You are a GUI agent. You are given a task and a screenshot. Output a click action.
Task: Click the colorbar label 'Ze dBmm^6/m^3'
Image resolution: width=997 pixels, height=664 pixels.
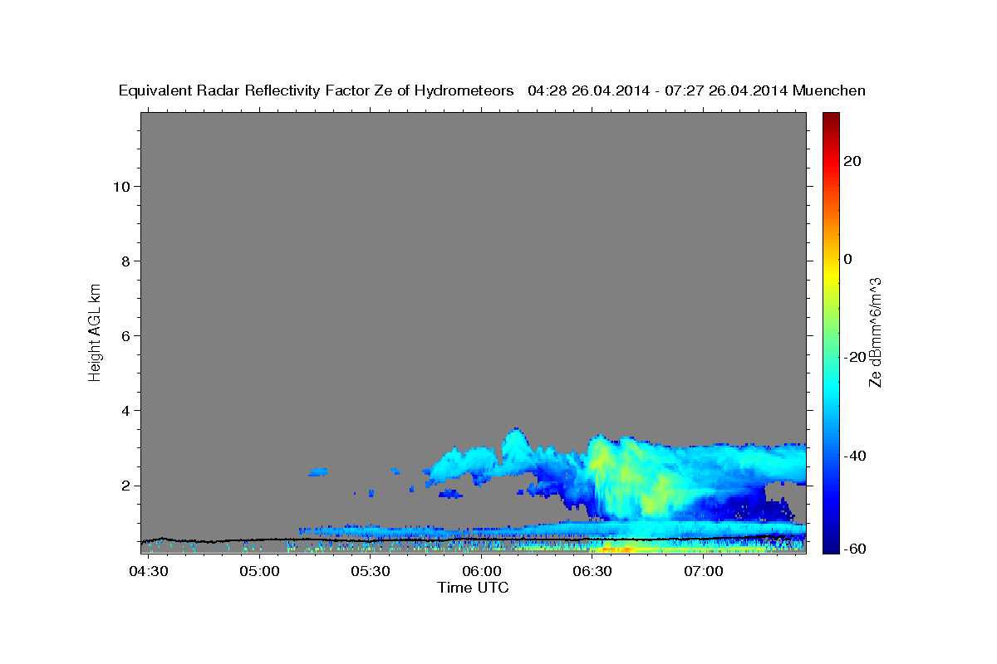pos(874,332)
